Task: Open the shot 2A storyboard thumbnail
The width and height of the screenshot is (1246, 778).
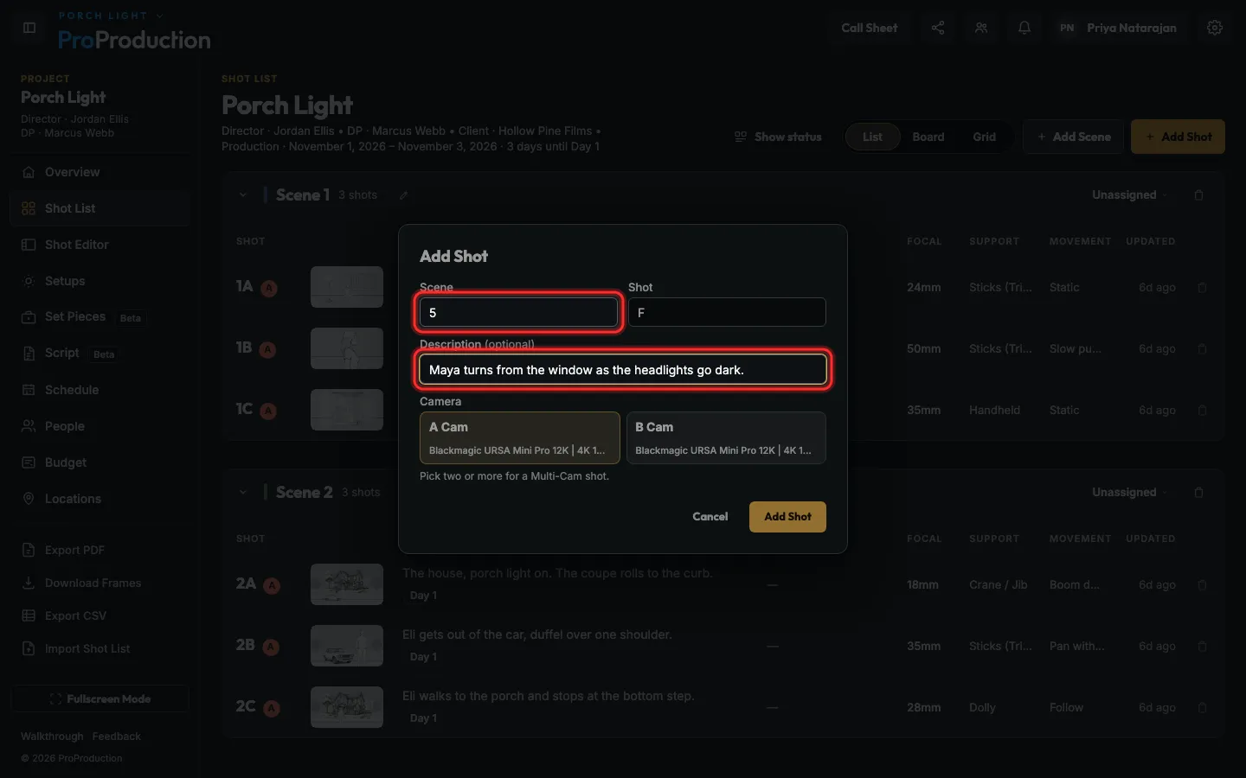Action: [347, 584]
